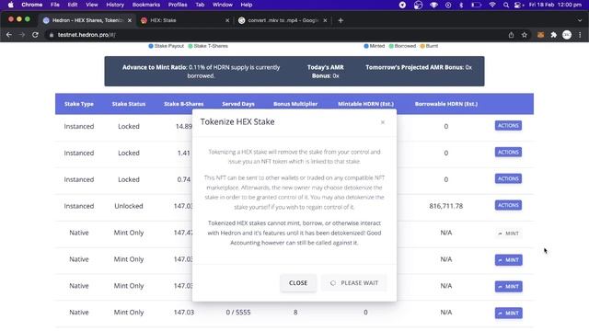Open the MetaMask fox extension
Image resolution: width=589 pixels, height=331 pixels.
click(540, 35)
